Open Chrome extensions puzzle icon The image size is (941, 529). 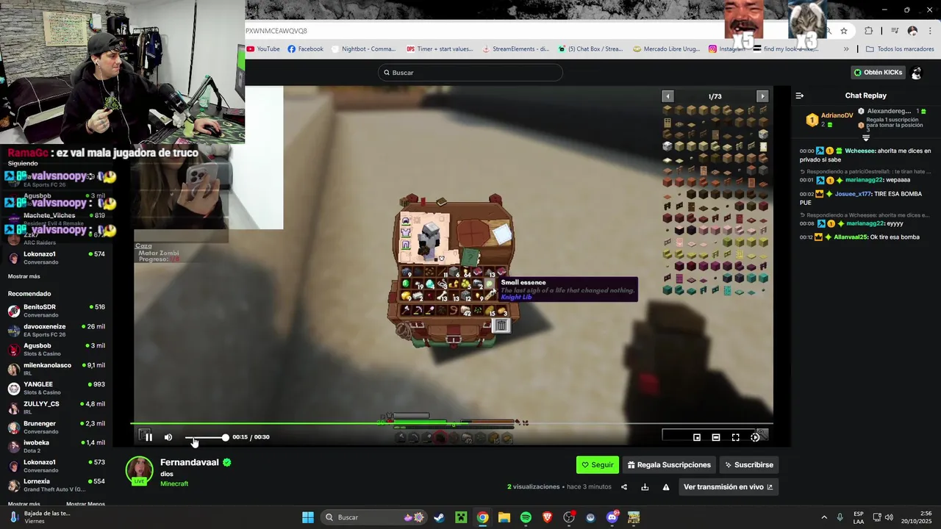(x=869, y=31)
